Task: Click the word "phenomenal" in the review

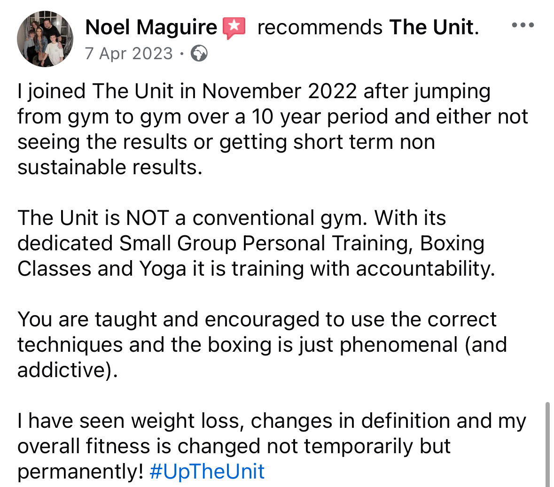Action: 399,345
